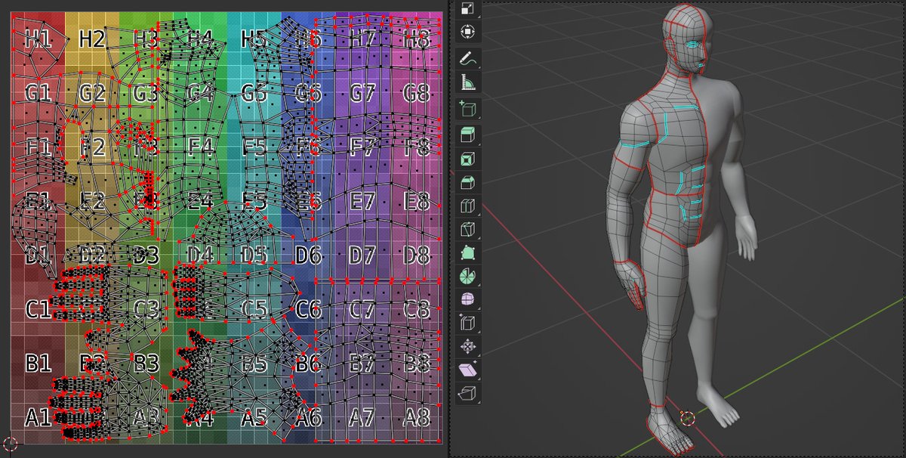Click the A5 cell label in UV grid
906x458 pixels.
[254, 417]
